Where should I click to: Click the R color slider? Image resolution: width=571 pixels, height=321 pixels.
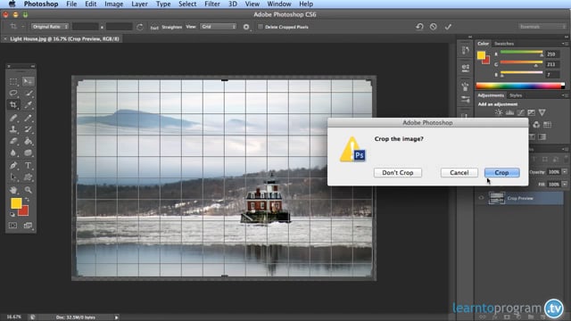521,53
